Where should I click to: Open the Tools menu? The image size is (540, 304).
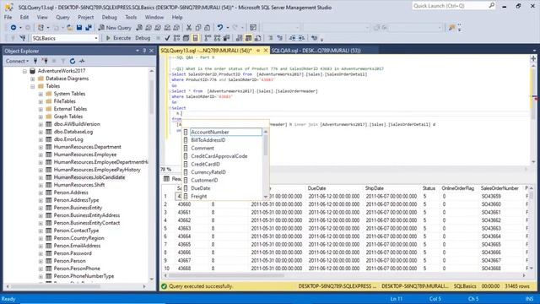(x=131, y=17)
